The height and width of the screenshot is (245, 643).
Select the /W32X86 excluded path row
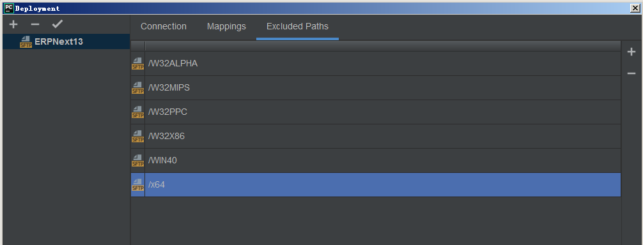[x=376, y=136]
